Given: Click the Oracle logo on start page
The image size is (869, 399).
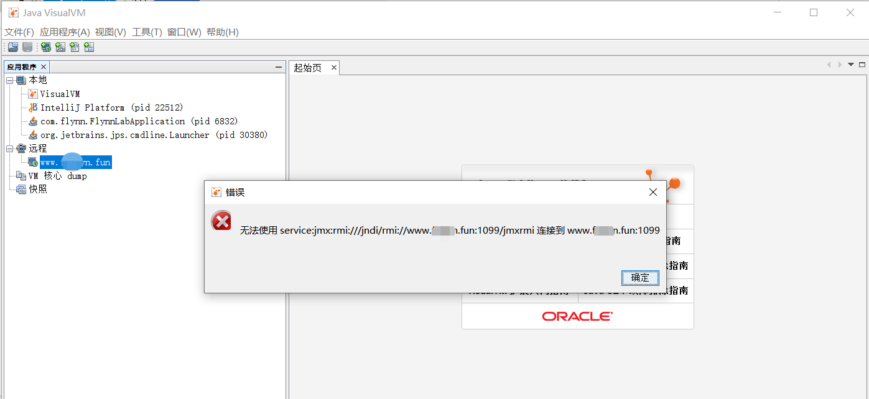Looking at the screenshot, I should coord(577,316).
